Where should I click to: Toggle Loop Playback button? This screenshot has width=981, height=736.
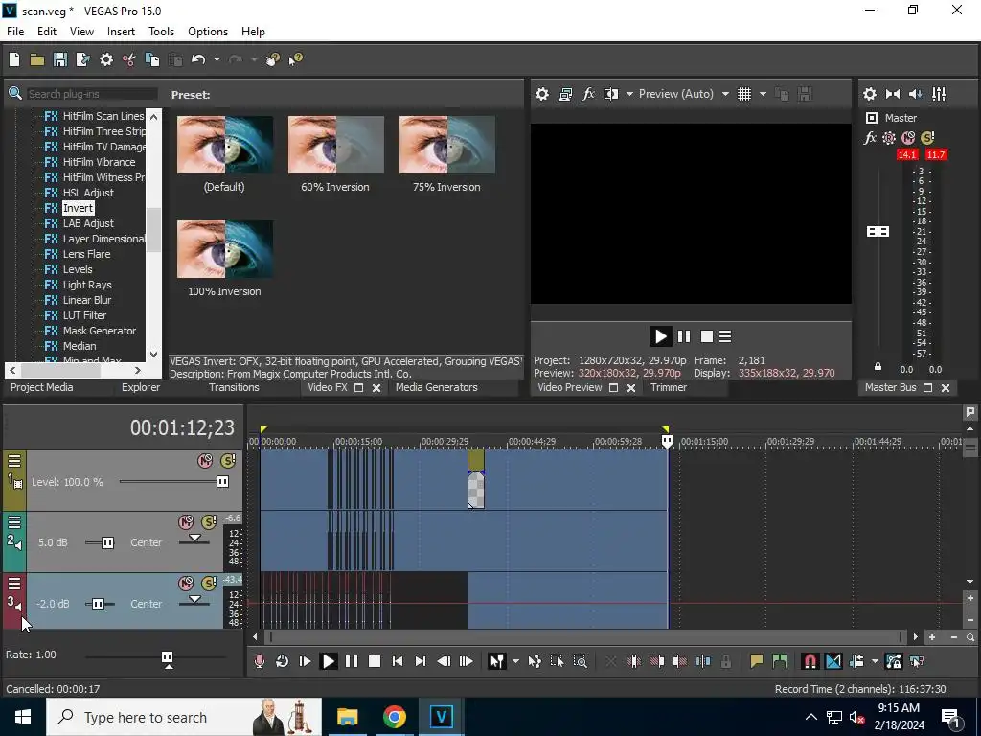coord(283,661)
